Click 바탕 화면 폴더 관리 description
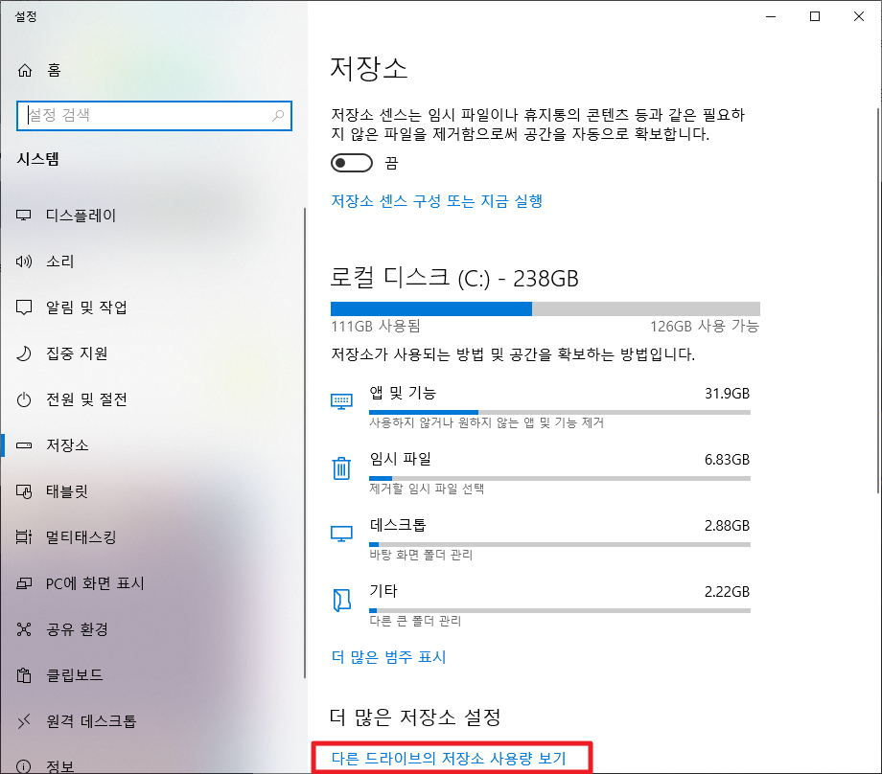 (x=421, y=555)
